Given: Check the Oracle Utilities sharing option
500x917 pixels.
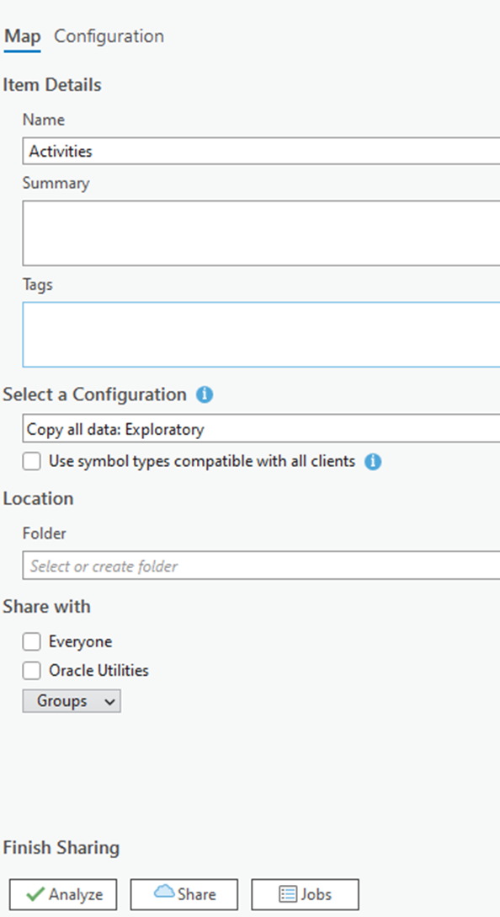Looking at the screenshot, I should 31,670.
